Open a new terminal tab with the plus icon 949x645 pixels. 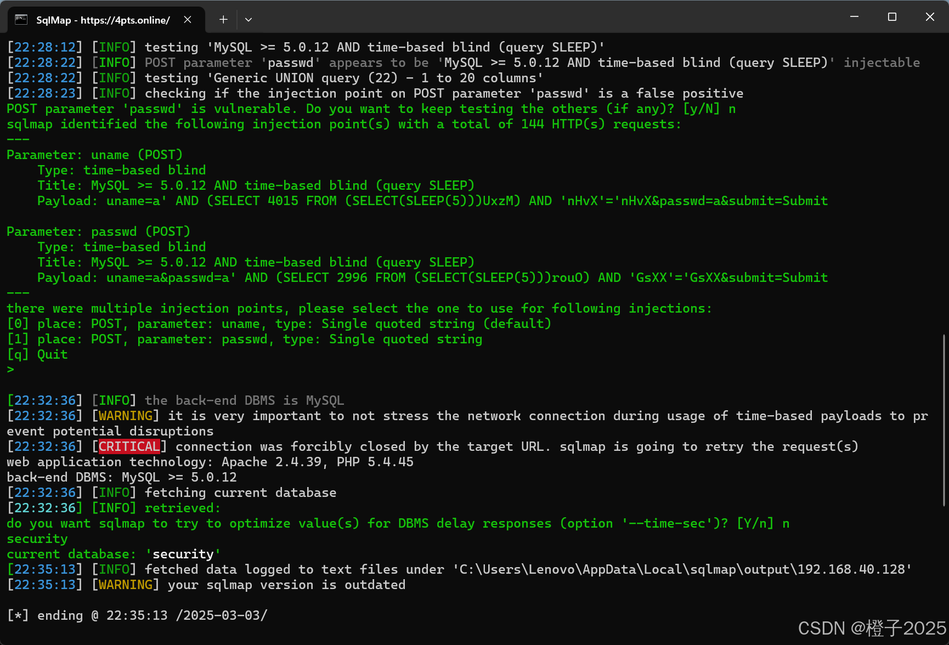pos(223,19)
